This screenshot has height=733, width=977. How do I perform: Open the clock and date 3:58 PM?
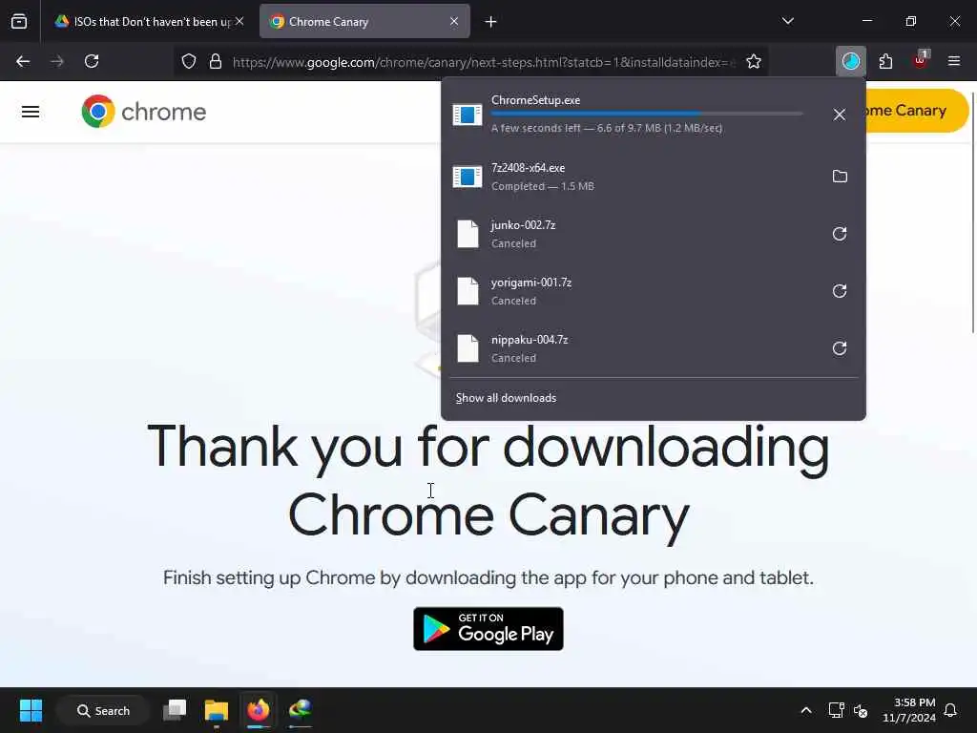908,710
